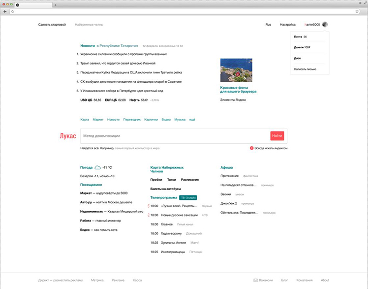Open Недвижимость Квартал Мещерский лес

coord(112,211)
